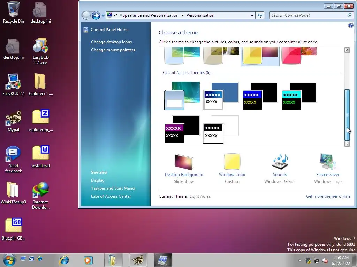Open the Desktop Background link
The image size is (357, 267).
point(184,175)
